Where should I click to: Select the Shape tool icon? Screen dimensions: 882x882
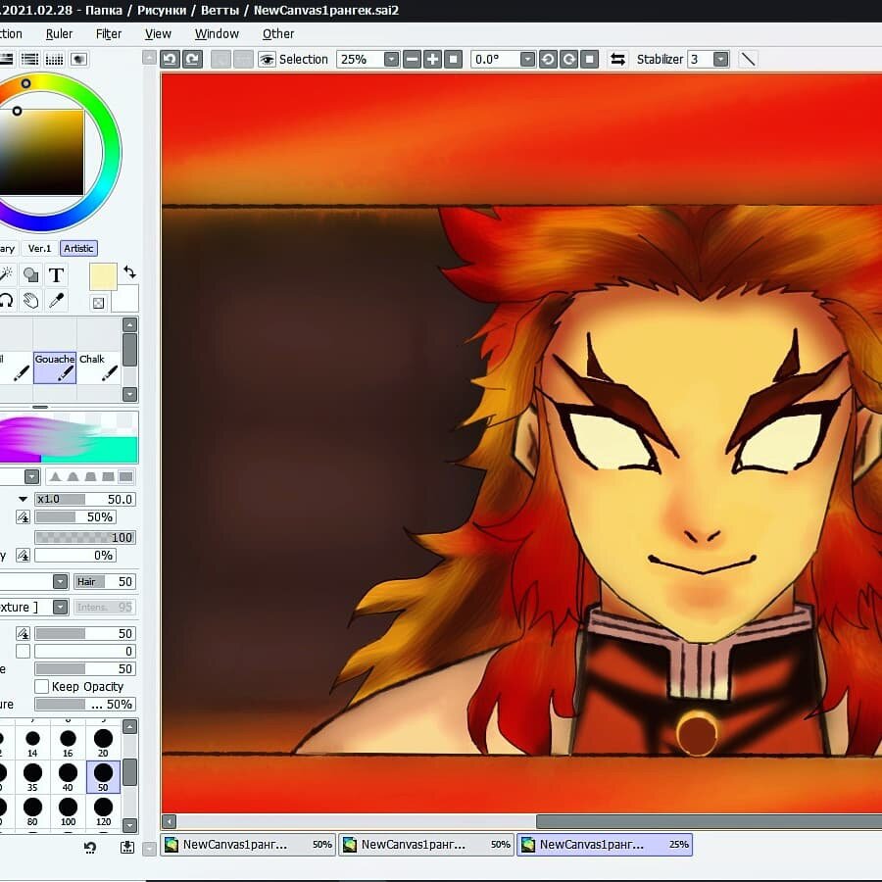tap(30, 275)
